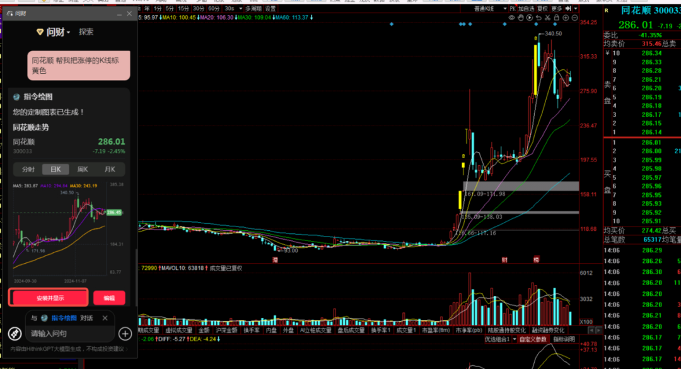
Task: Click the circular play/replay icon above the chart
Action: pyautogui.click(x=530, y=18)
